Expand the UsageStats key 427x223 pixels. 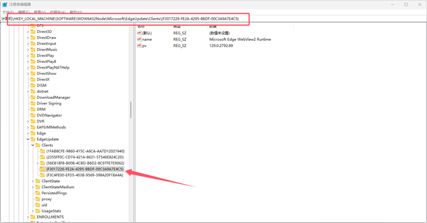(x=33, y=211)
